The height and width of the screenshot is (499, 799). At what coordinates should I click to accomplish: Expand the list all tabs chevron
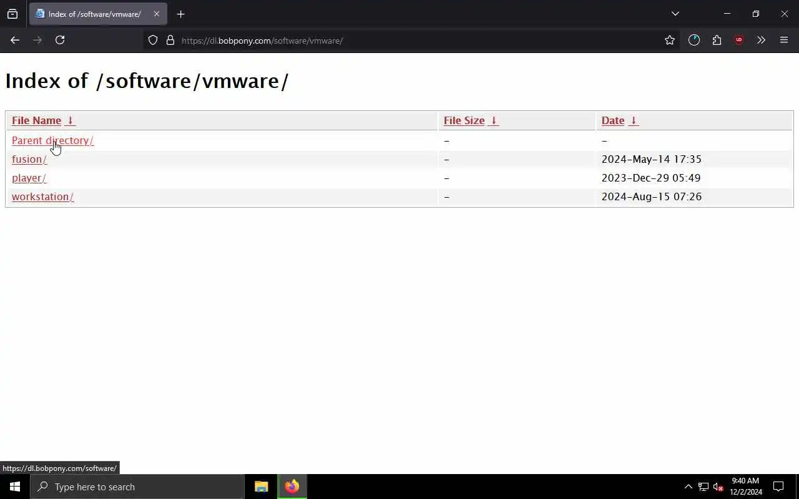675,14
